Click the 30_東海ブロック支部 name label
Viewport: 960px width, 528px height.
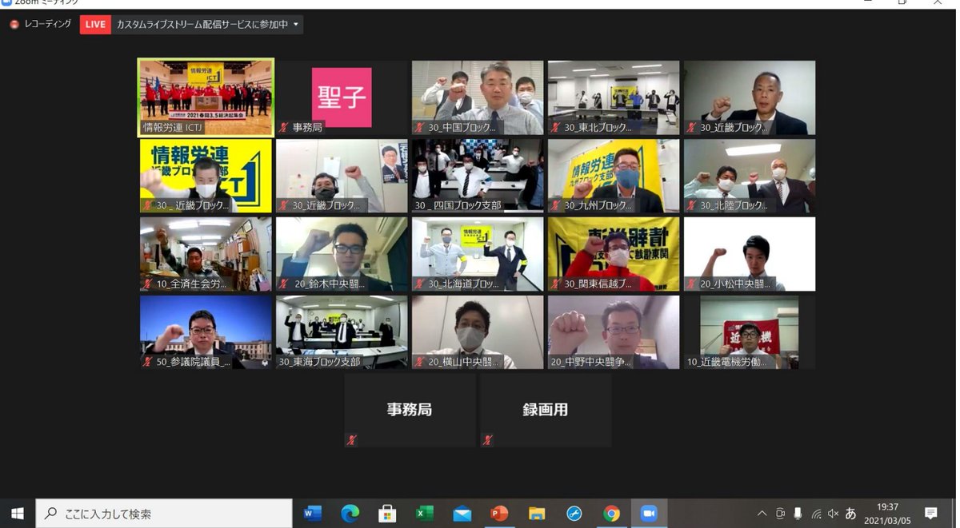[320, 362]
